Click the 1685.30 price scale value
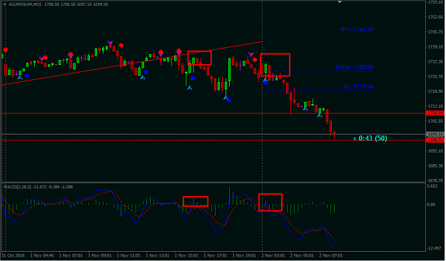The height and width of the screenshot is (261, 446). pyautogui.click(x=435, y=165)
